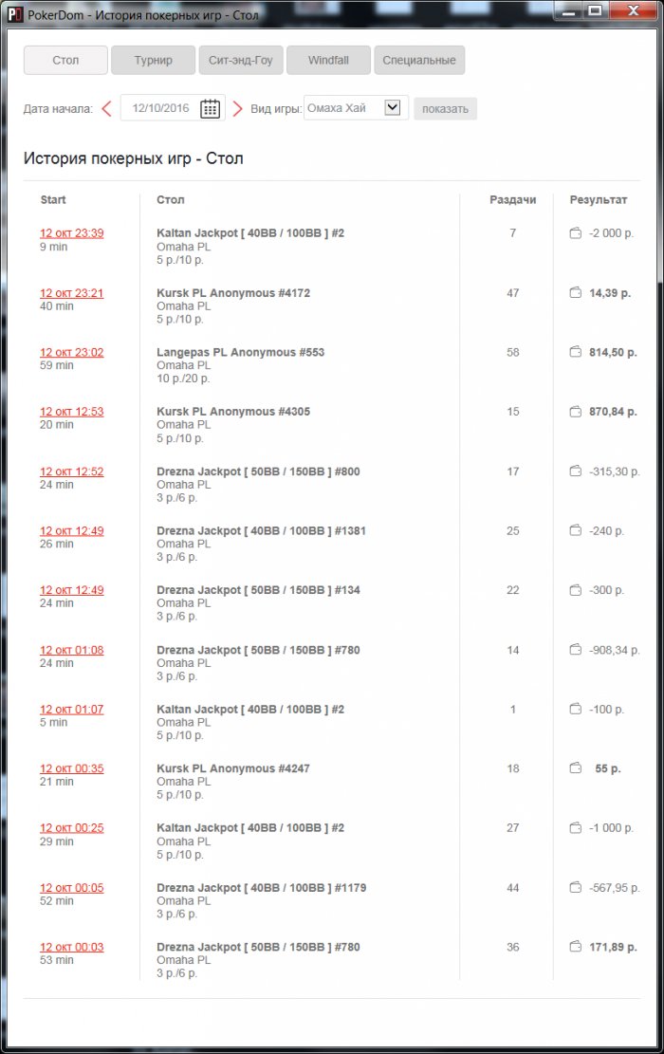Open the Сит-энд-Гоу tab
Screen dimensions: 664x1054
click(x=240, y=61)
